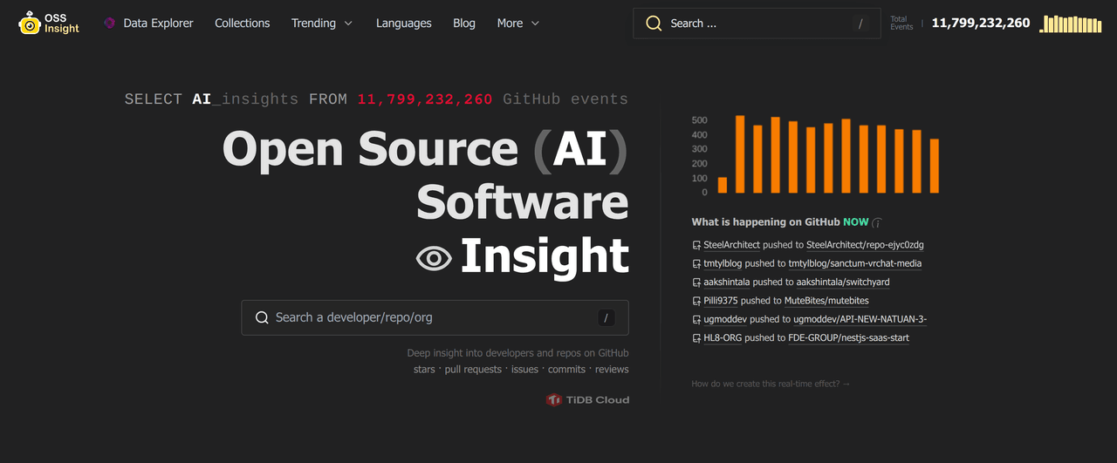Click push icon beside HL8-ORG event
This screenshot has width=1117, height=463.
696,338
